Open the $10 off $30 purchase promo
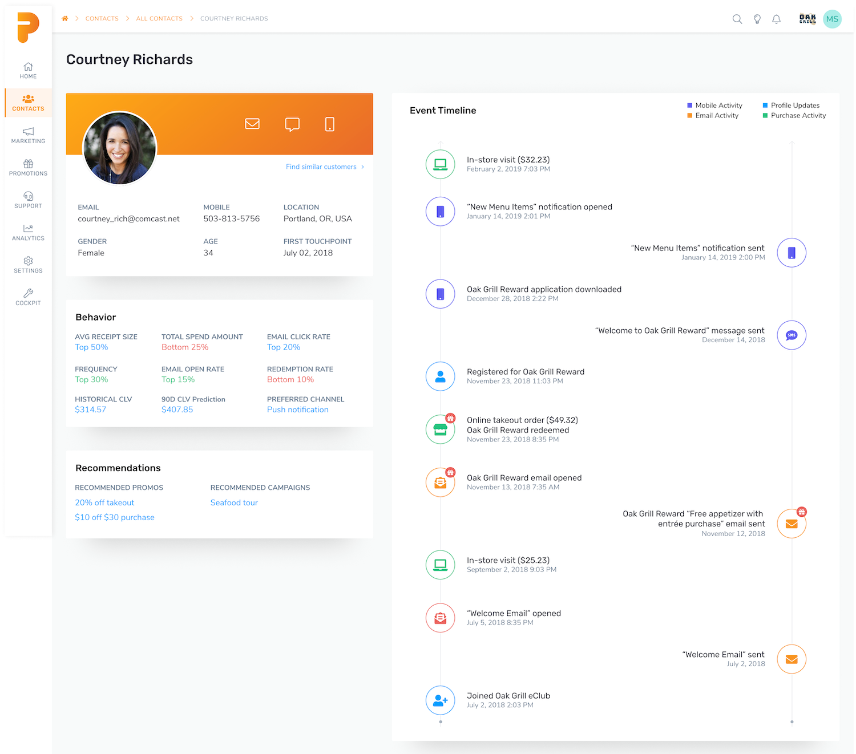The width and height of the screenshot is (856, 754). tap(115, 517)
